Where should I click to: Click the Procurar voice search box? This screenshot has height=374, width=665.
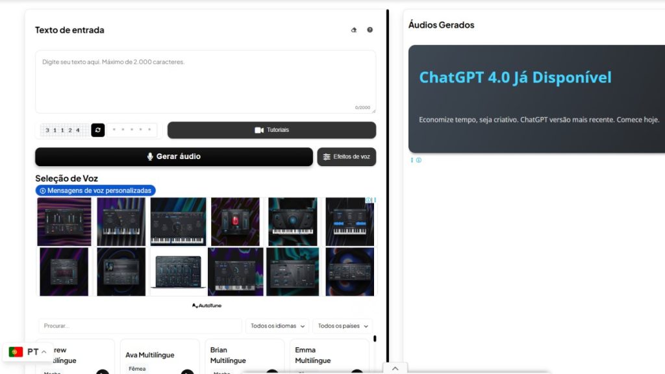pos(140,326)
